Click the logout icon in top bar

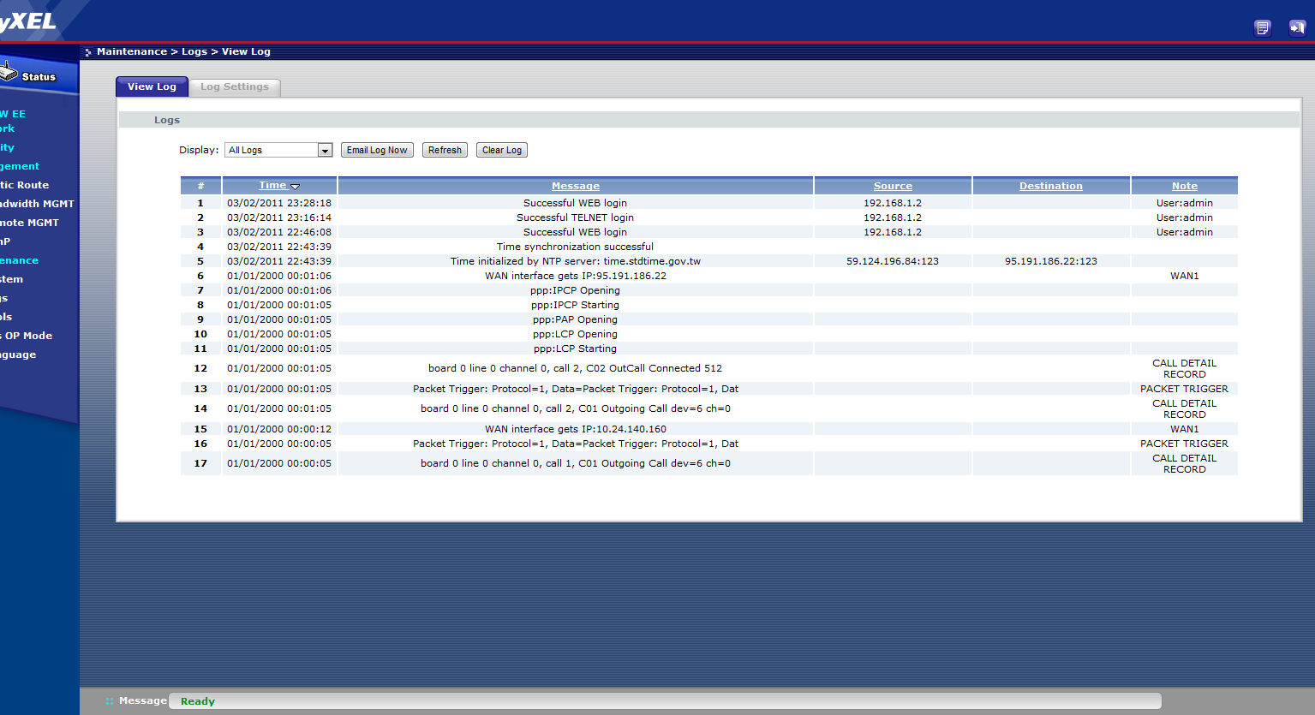click(x=1297, y=27)
